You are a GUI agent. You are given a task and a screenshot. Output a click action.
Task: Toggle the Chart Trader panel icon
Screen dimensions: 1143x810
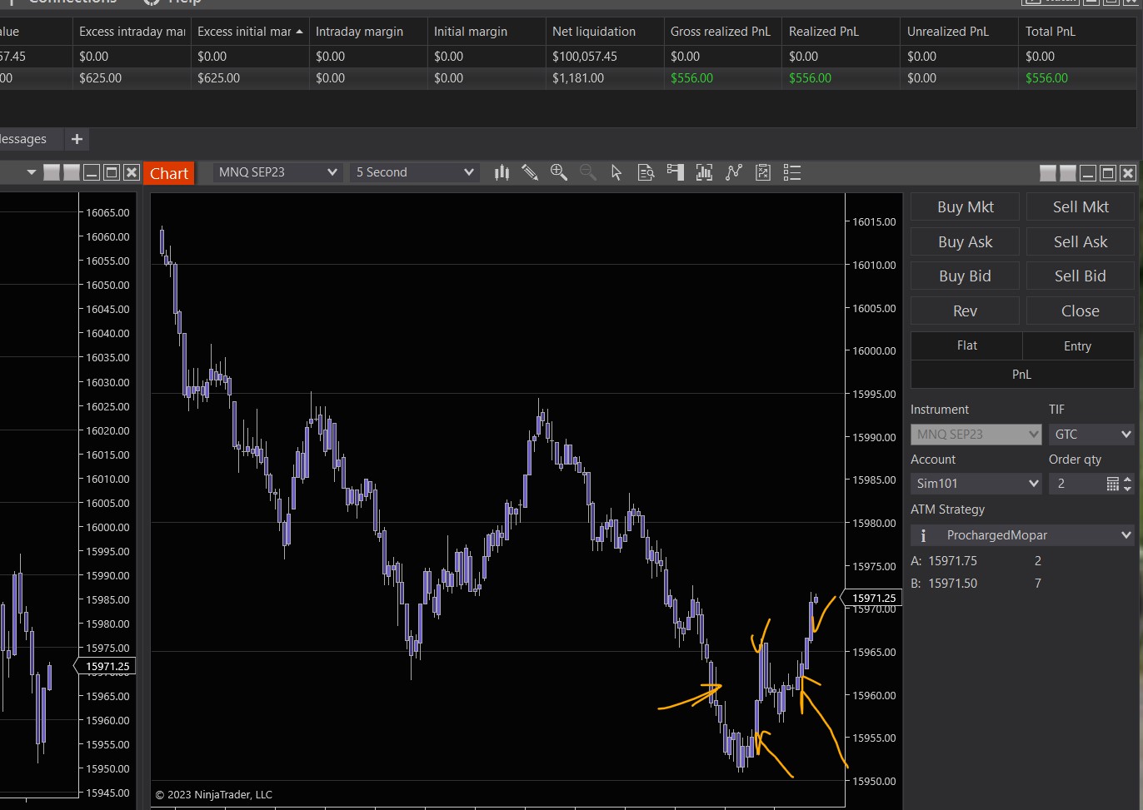[x=676, y=172]
